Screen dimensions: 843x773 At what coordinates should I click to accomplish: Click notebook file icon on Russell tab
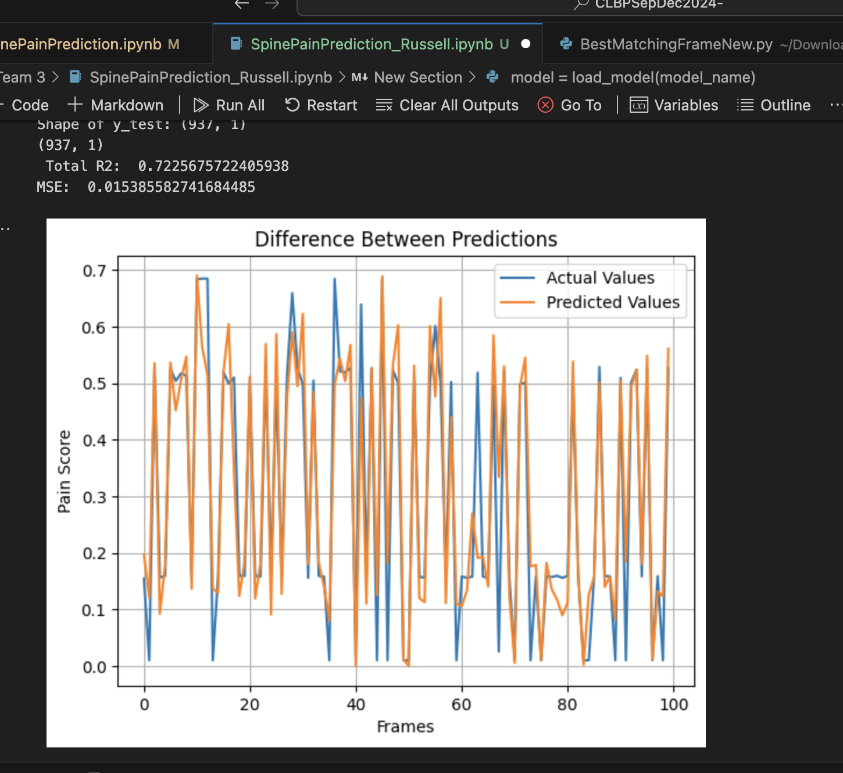coord(236,44)
